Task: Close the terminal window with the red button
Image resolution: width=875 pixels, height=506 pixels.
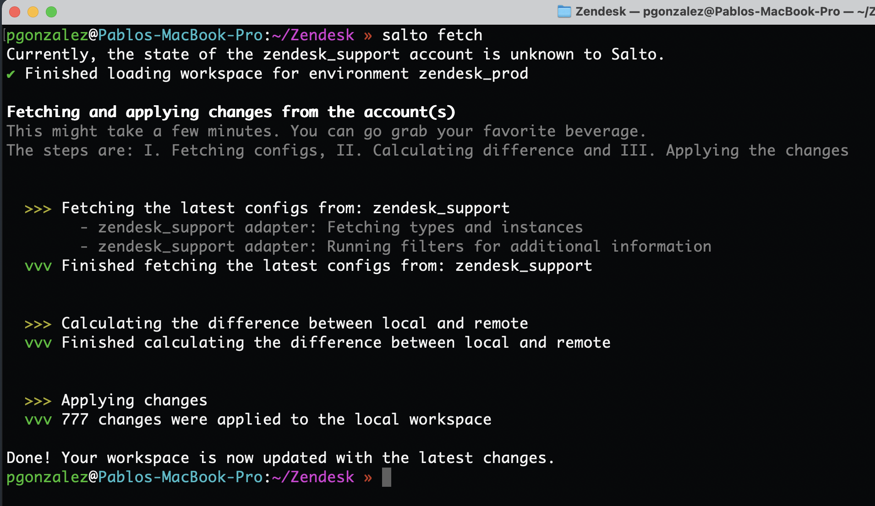Action: click(15, 12)
